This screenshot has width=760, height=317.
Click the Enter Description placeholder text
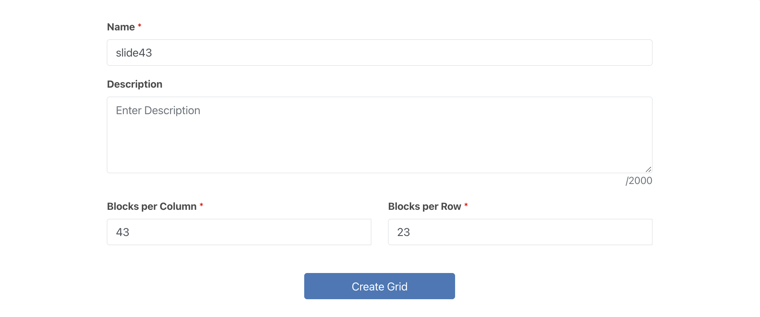pos(158,111)
